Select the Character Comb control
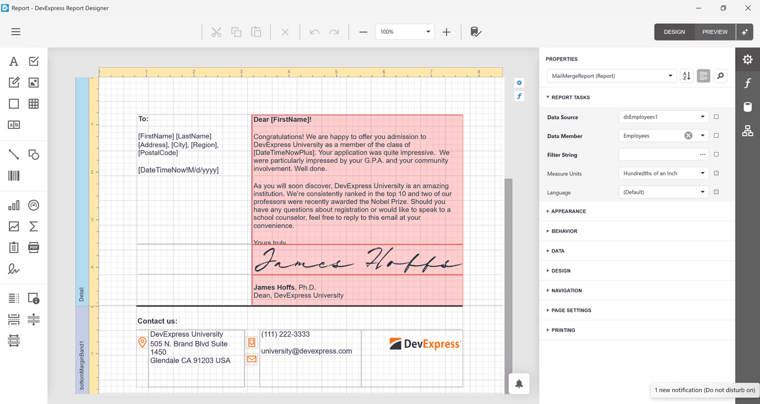This screenshot has width=760, height=404. click(x=14, y=125)
